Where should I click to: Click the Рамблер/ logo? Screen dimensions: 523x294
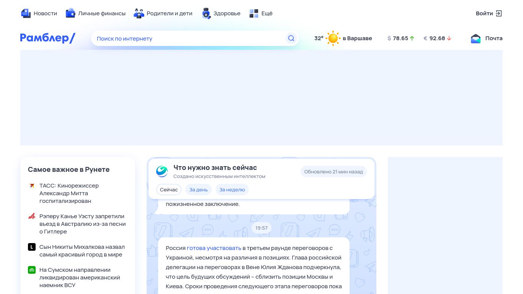pos(48,38)
